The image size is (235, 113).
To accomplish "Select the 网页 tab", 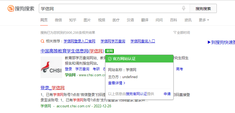I will 44,20.
